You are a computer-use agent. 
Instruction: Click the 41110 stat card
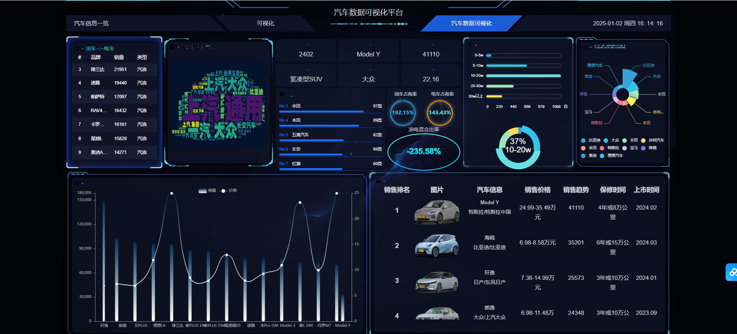coord(431,51)
